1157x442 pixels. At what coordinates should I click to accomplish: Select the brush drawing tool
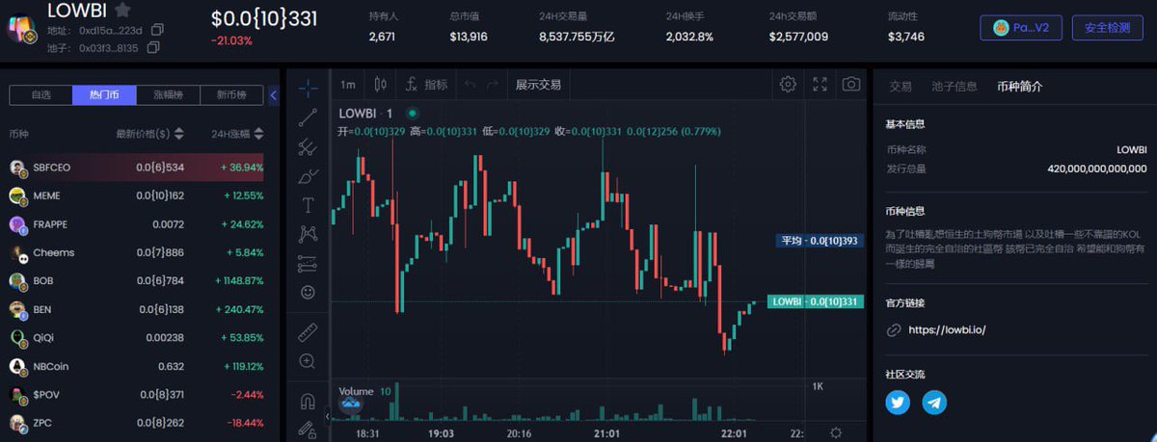308,176
